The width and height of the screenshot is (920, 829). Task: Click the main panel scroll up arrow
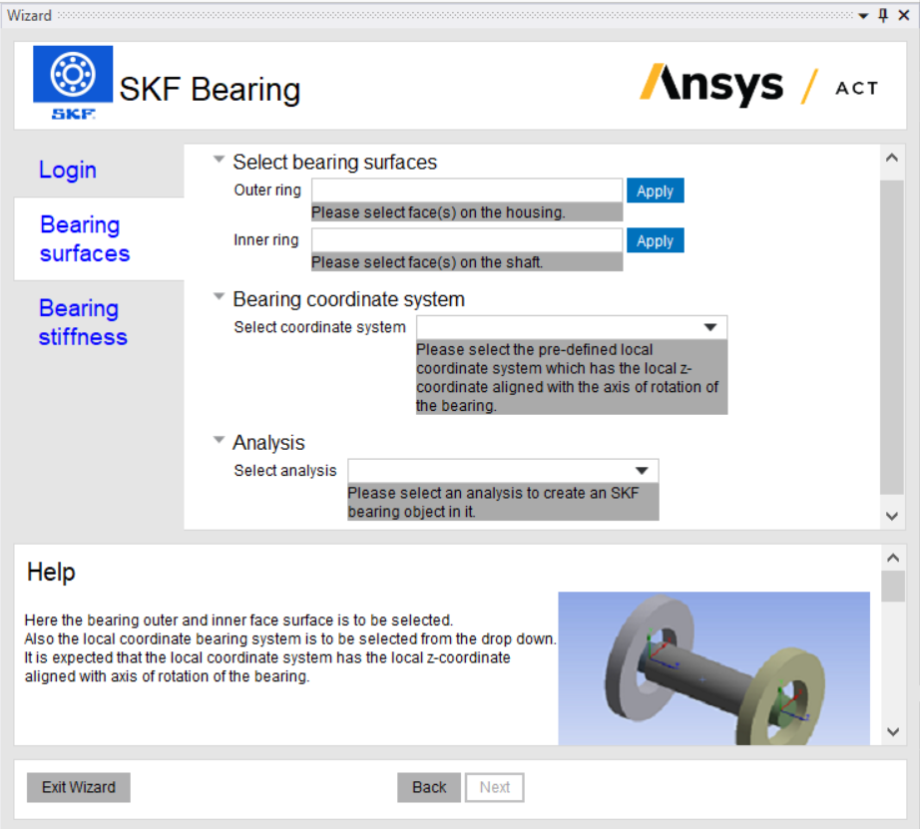[x=892, y=158]
